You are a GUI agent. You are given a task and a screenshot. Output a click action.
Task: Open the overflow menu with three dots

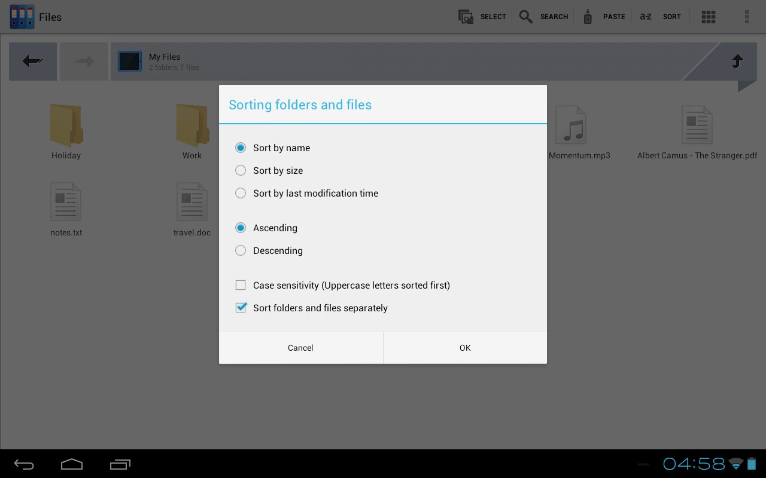pos(746,17)
